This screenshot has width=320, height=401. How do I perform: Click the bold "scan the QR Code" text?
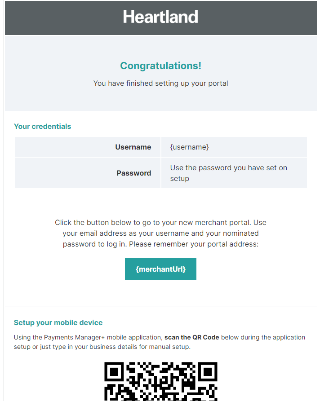[x=191, y=337]
